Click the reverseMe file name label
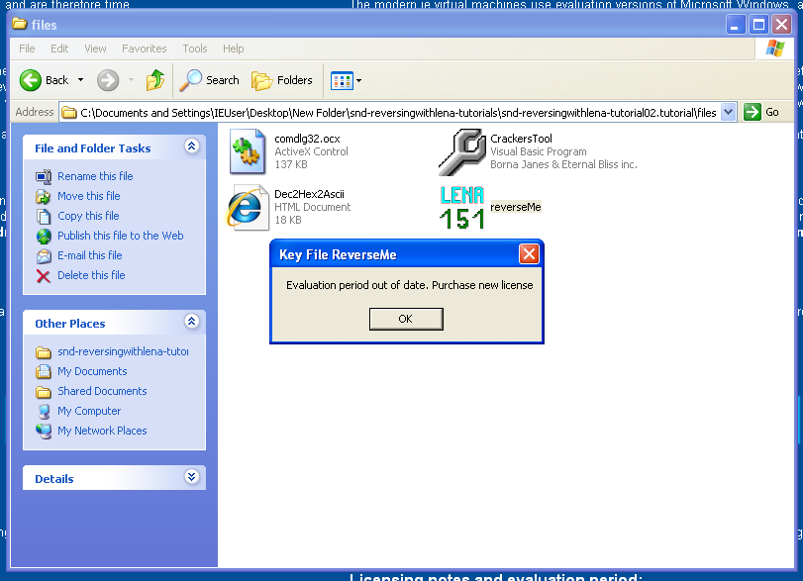The image size is (803, 581). [x=516, y=207]
